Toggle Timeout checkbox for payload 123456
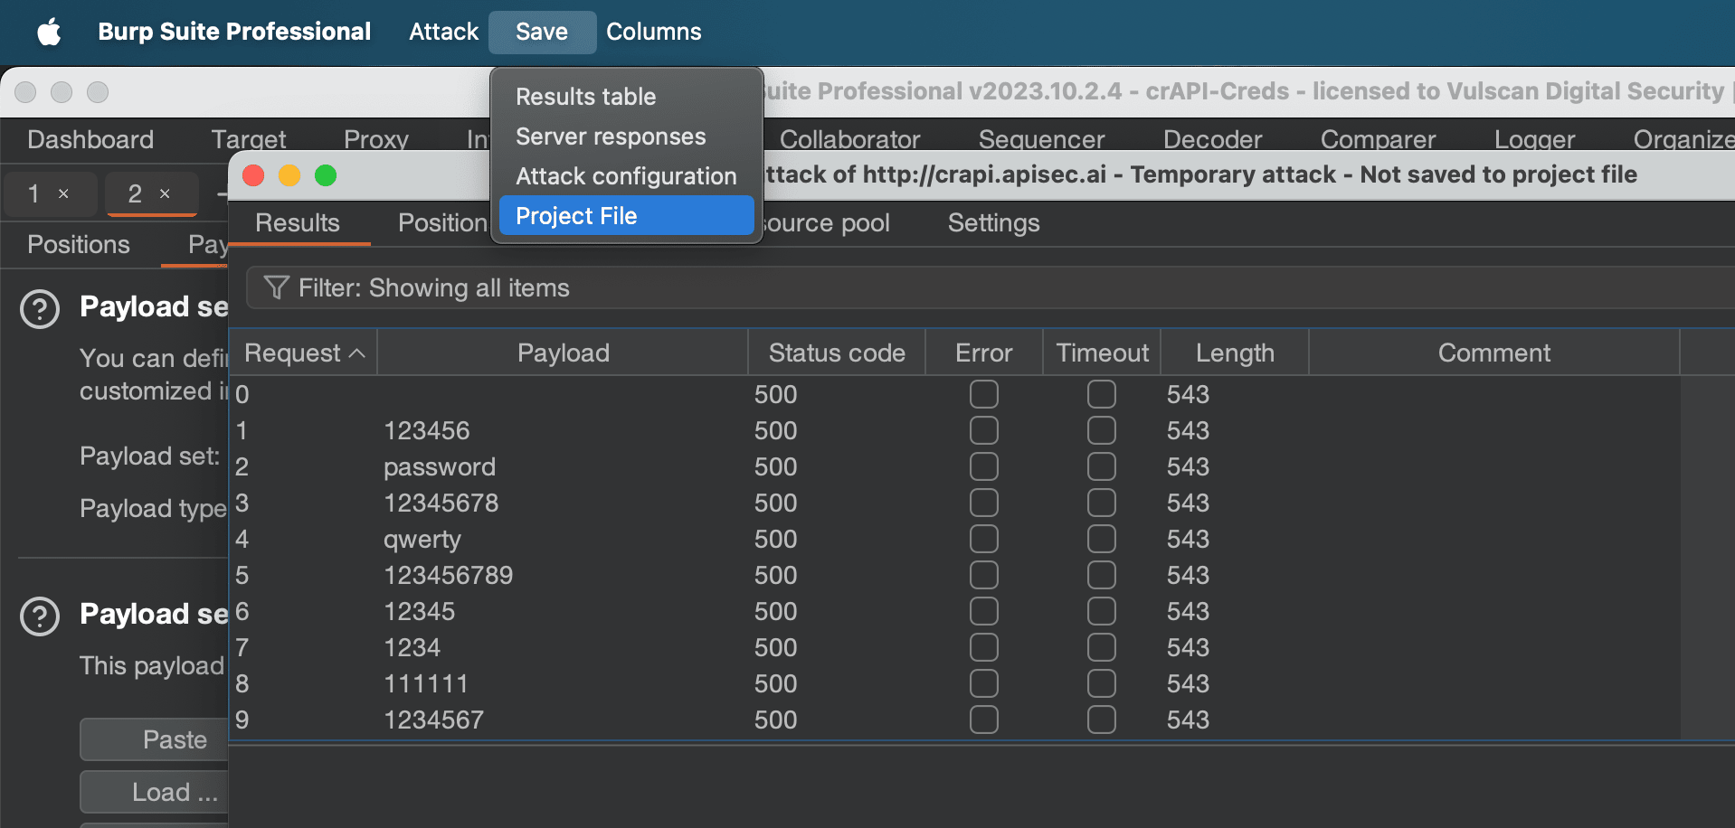The width and height of the screenshot is (1735, 828). [1102, 430]
